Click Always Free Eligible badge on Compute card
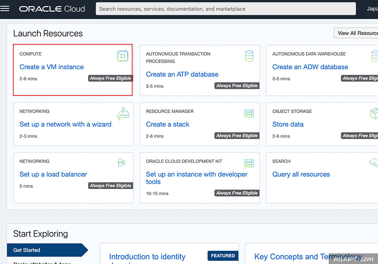Screen dimensions: 378x264 tap(110, 79)
